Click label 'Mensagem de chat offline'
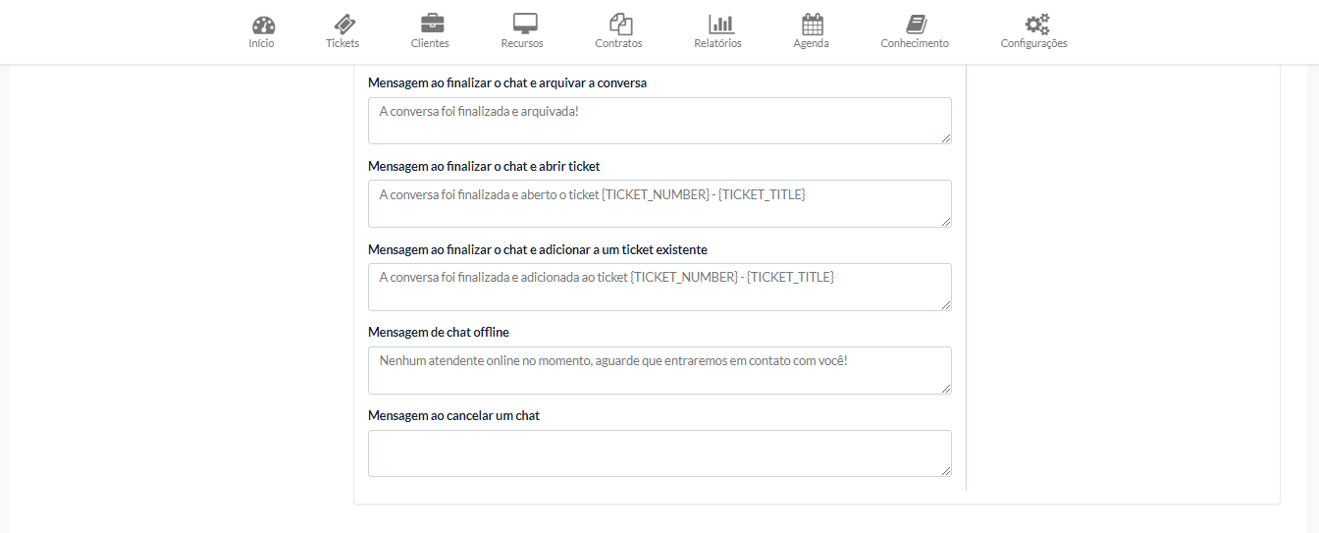 [439, 332]
